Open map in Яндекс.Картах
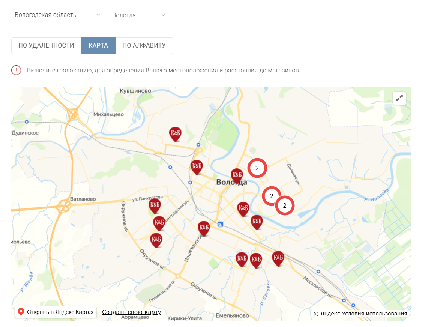Screen dimensions: 422x327 (x=56, y=312)
